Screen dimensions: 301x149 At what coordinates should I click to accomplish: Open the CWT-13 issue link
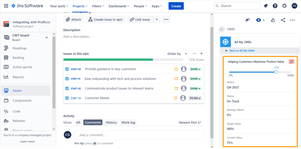76,98
